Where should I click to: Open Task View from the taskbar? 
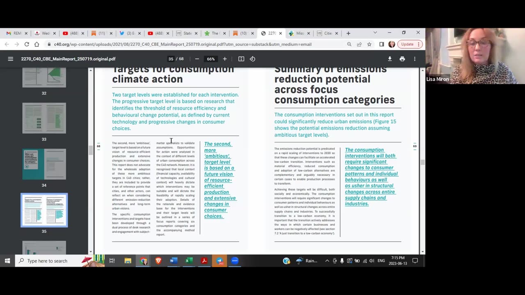click(x=112, y=261)
